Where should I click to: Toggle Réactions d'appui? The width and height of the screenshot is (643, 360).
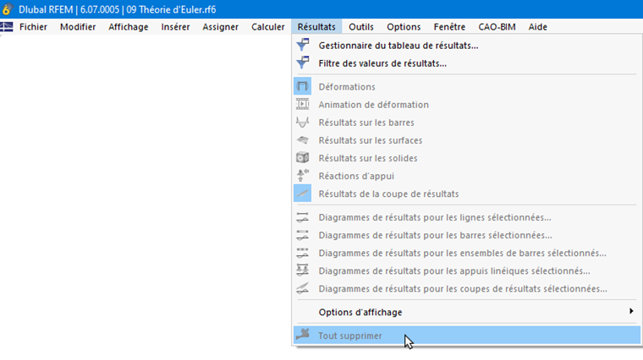click(x=466, y=176)
